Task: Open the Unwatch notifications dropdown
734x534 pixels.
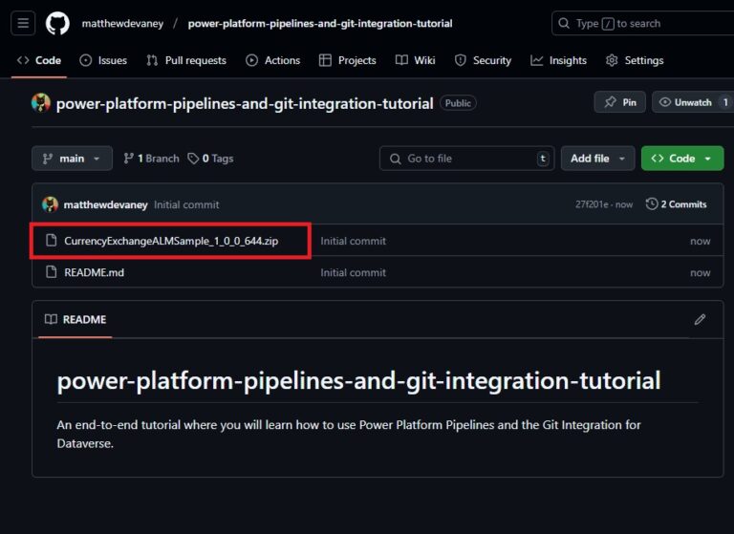Action: pyautogui.click(x=692, y=102)
